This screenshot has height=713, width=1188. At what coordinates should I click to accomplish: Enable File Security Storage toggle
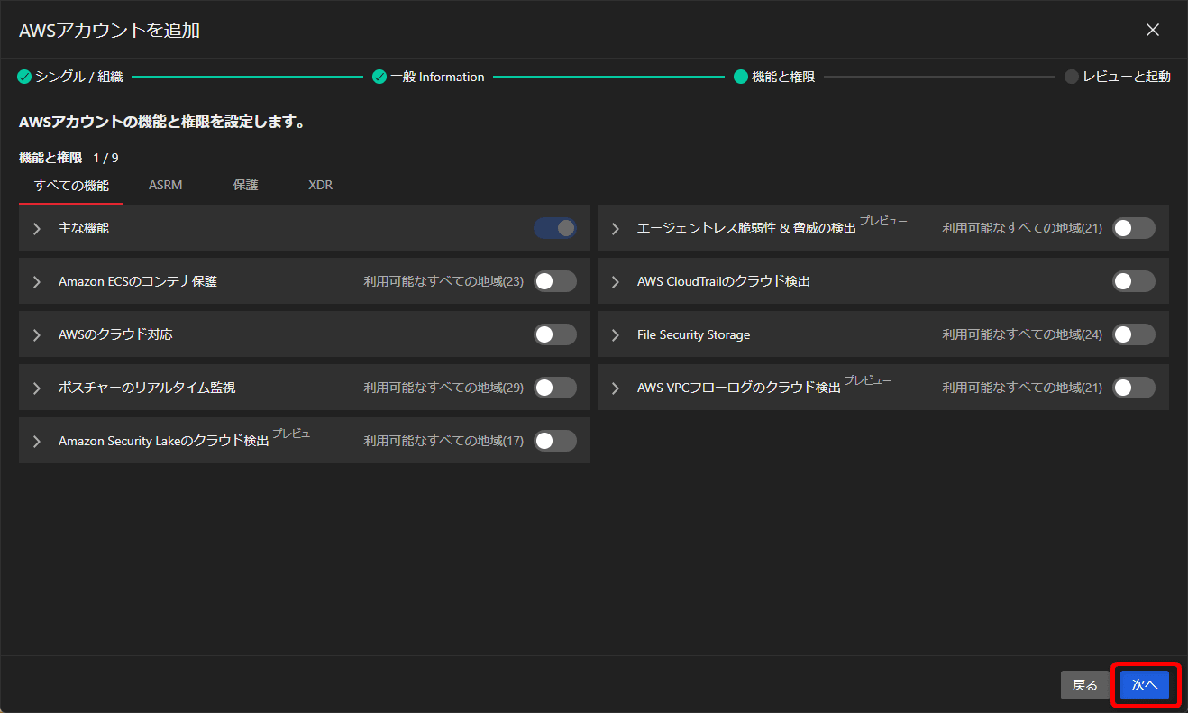[1134, 334]
